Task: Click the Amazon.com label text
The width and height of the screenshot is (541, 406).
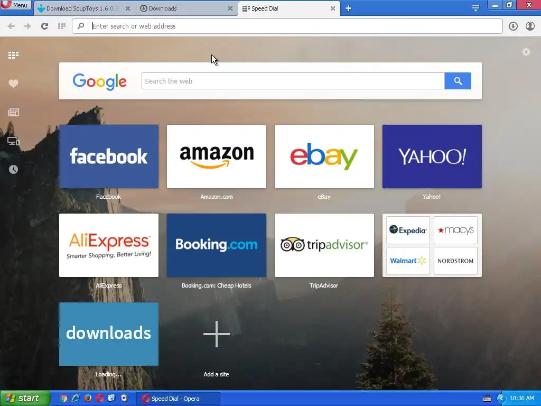Action: [x=216, y=197]
